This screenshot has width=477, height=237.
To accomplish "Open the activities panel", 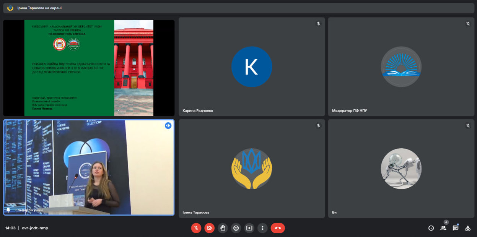I will pyautogui.click(x=468, y=228).
